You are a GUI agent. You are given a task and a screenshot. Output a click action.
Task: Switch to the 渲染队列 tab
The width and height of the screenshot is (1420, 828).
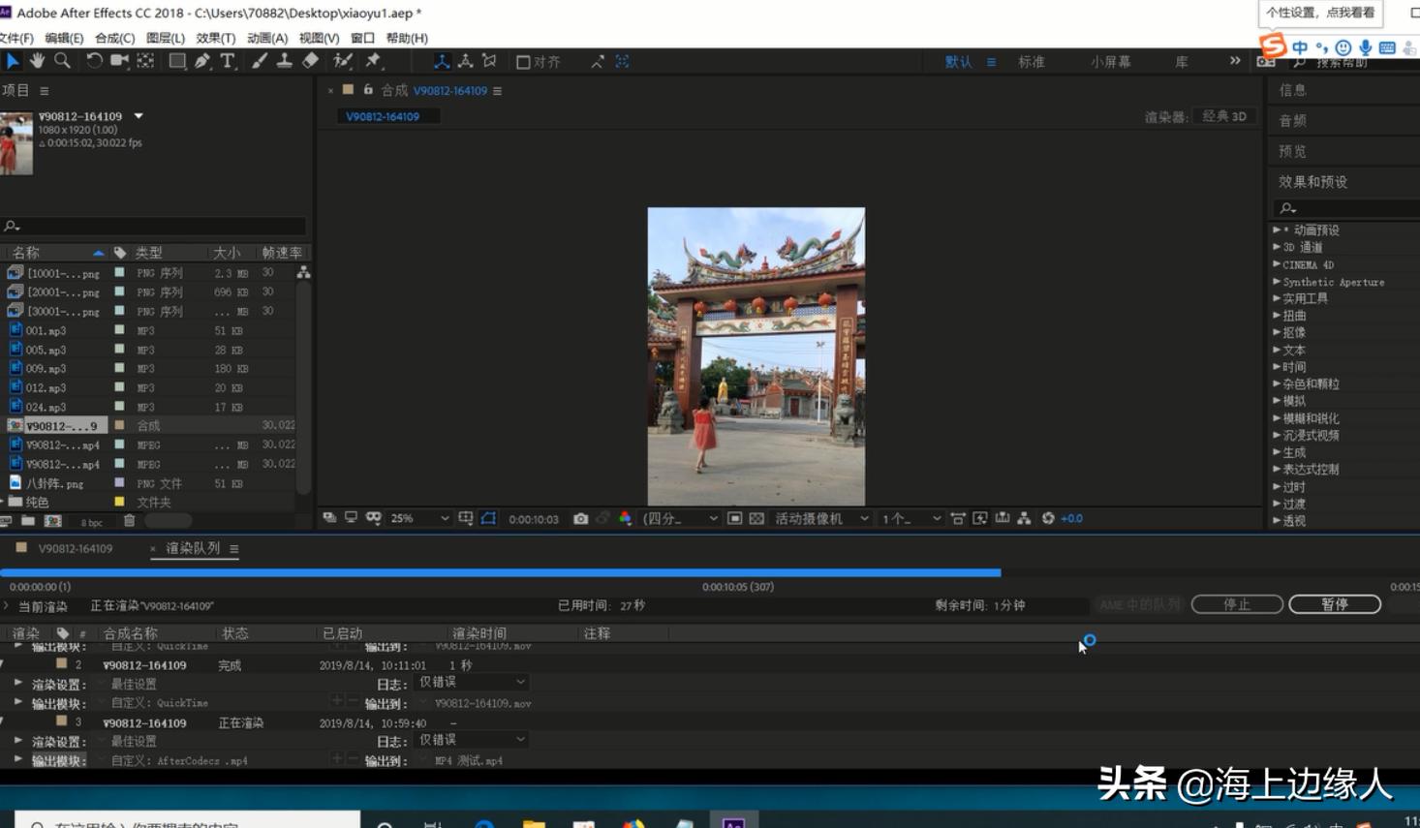coord(194,548)
